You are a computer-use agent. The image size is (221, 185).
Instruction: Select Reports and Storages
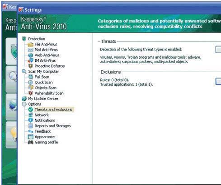(x=52, y=126)
